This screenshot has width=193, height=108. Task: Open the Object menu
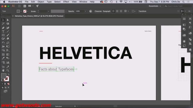[41, 2]
